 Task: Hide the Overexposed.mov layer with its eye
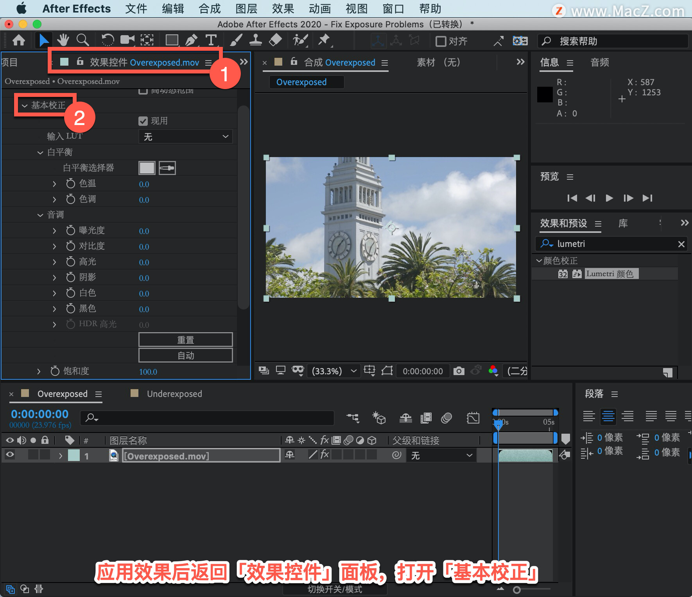coord(10,454)
